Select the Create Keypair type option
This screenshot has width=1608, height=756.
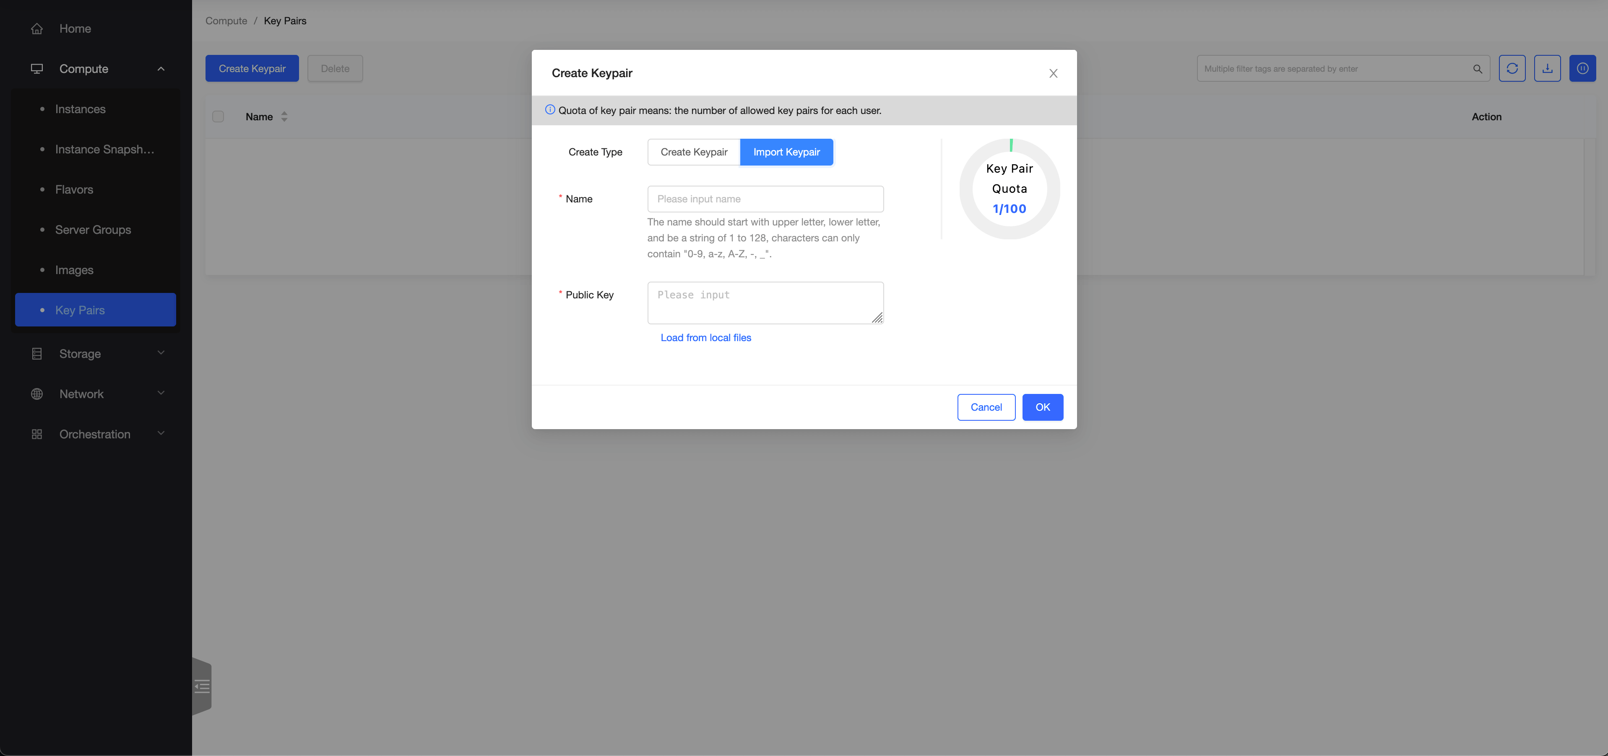pos(694,152)
